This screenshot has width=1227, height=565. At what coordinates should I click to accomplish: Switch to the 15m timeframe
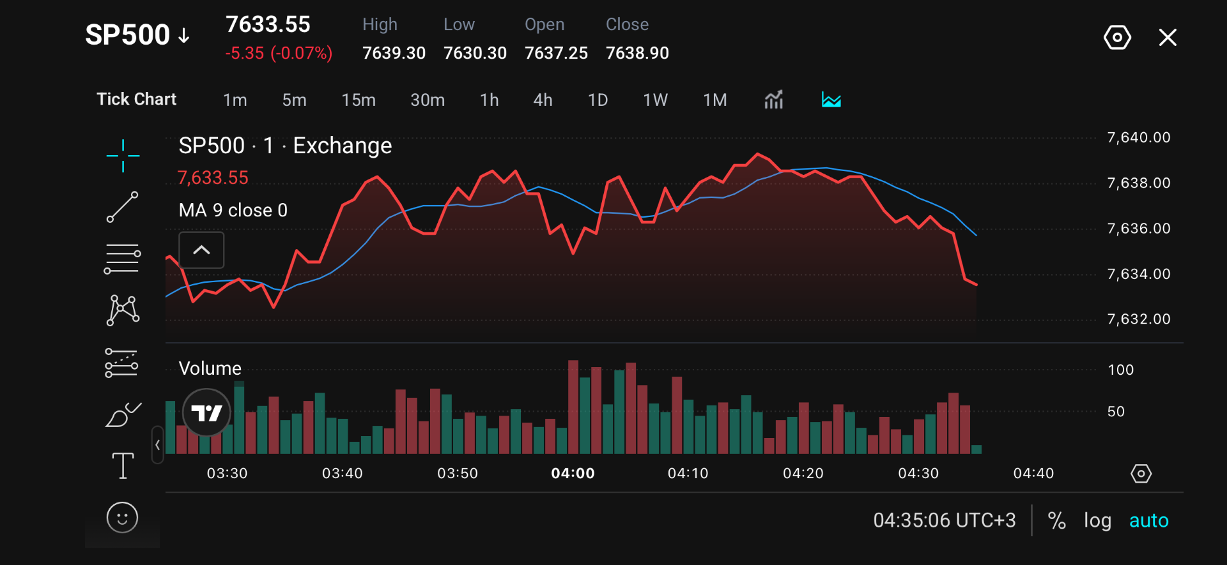359,100
